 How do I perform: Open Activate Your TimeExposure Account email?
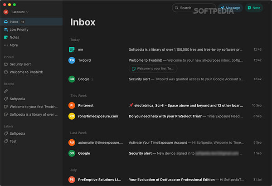[165, 142]
